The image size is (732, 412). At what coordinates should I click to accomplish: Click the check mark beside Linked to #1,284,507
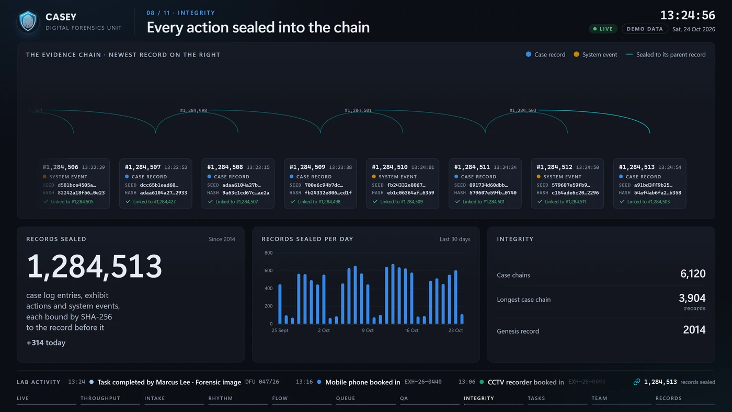click(x=210, y=201)
